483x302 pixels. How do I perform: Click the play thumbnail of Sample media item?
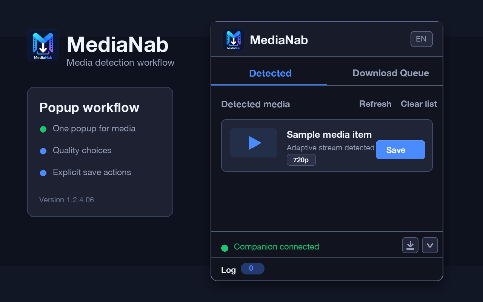[x=254, y=143]
